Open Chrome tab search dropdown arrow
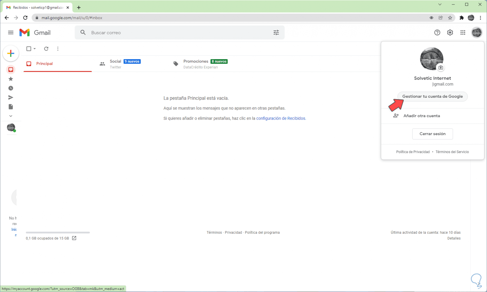This screenshot has height=292, width=487. [440, 4]
